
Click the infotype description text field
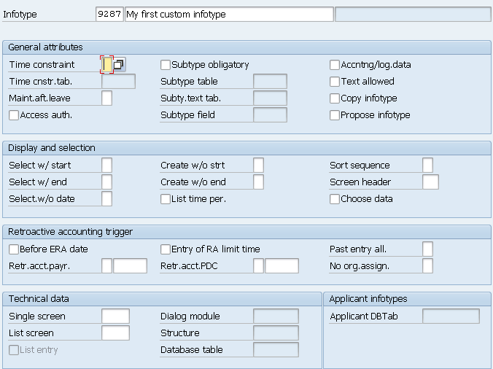tap(229, 15)
